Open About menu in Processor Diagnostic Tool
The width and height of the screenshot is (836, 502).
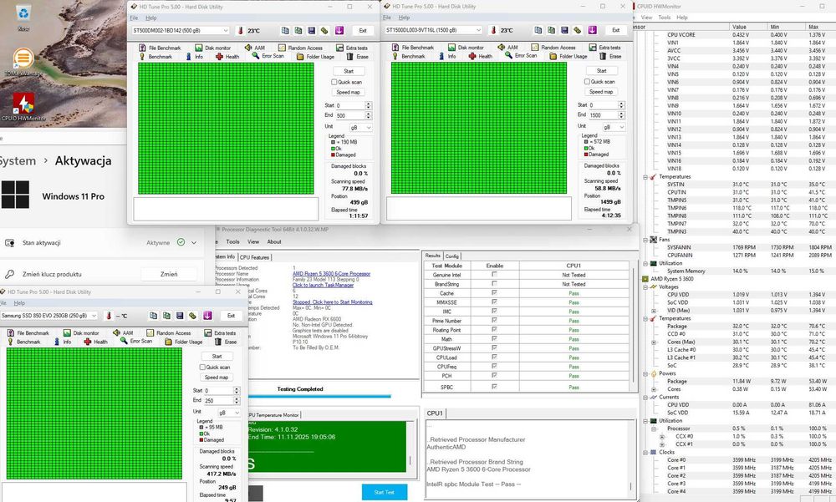click(274, 241)
